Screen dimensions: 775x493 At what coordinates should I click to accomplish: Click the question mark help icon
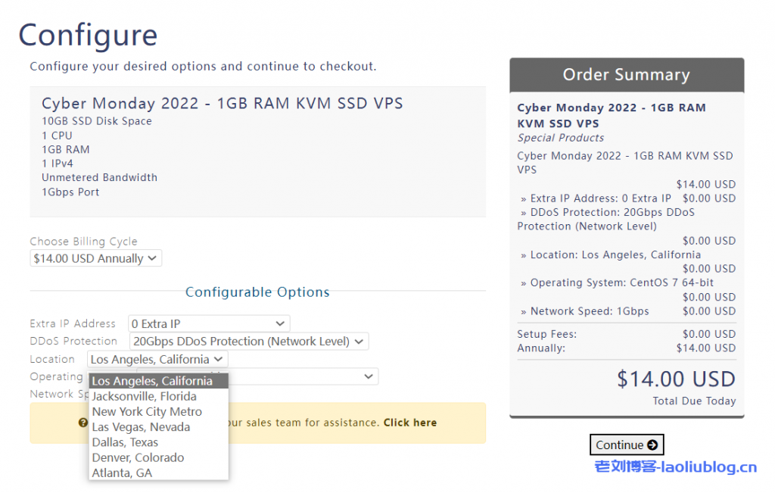coord(82,422)
